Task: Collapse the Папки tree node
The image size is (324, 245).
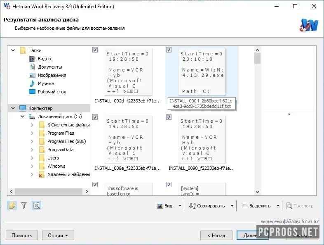Action: click(x=13, y=50)
